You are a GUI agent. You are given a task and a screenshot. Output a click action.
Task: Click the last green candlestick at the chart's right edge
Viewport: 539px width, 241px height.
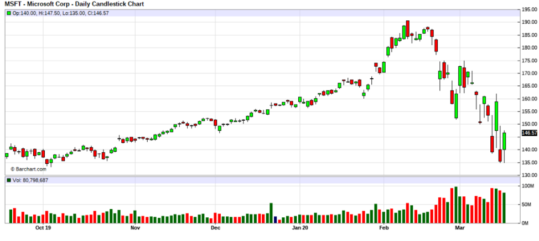504,141
